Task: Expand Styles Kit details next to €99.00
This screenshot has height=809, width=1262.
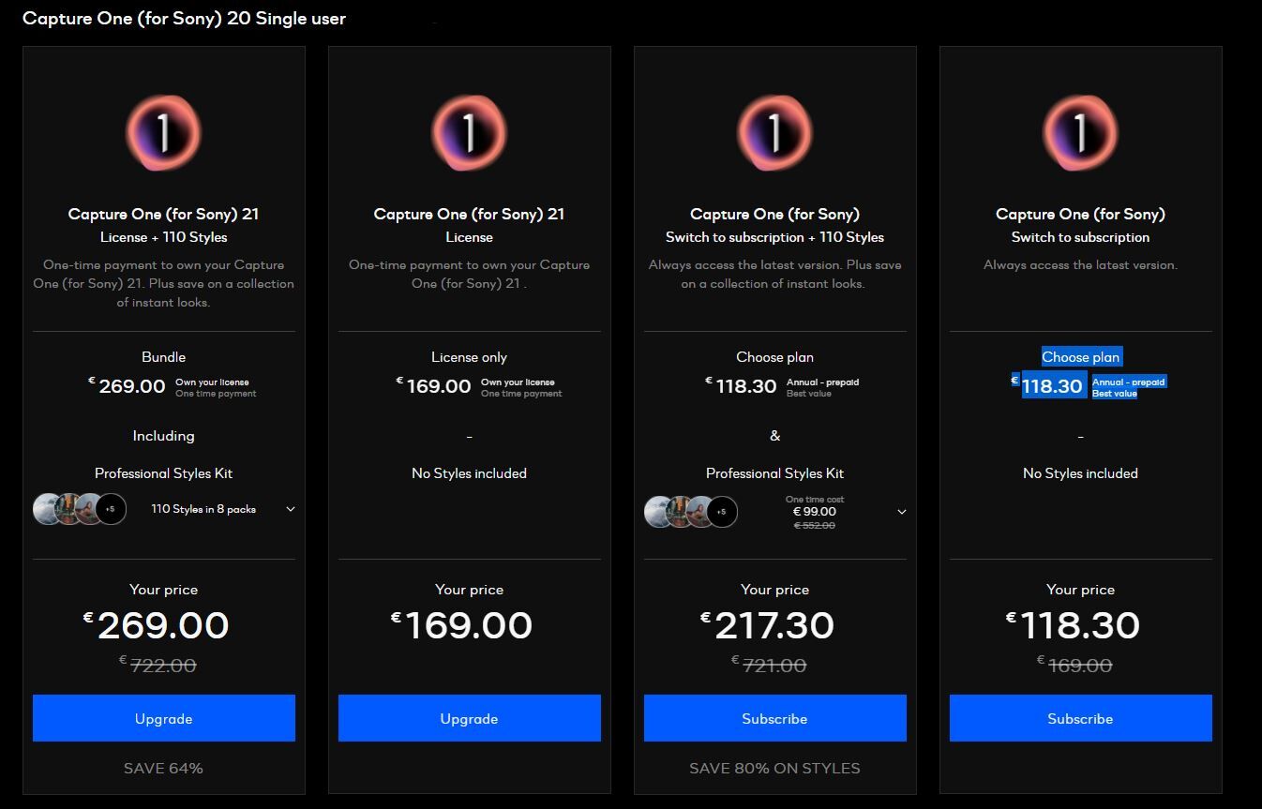Action: [x=902, y=512]
